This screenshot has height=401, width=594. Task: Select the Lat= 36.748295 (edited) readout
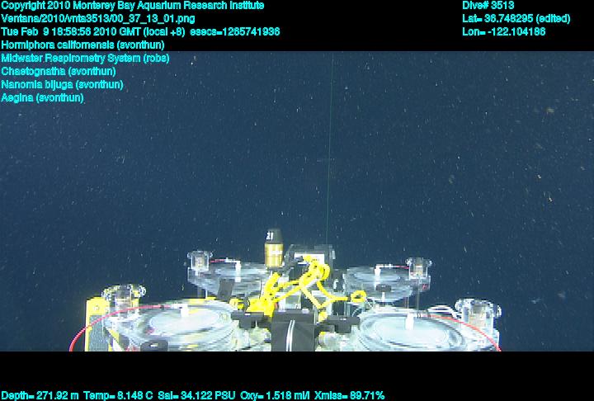516,18
